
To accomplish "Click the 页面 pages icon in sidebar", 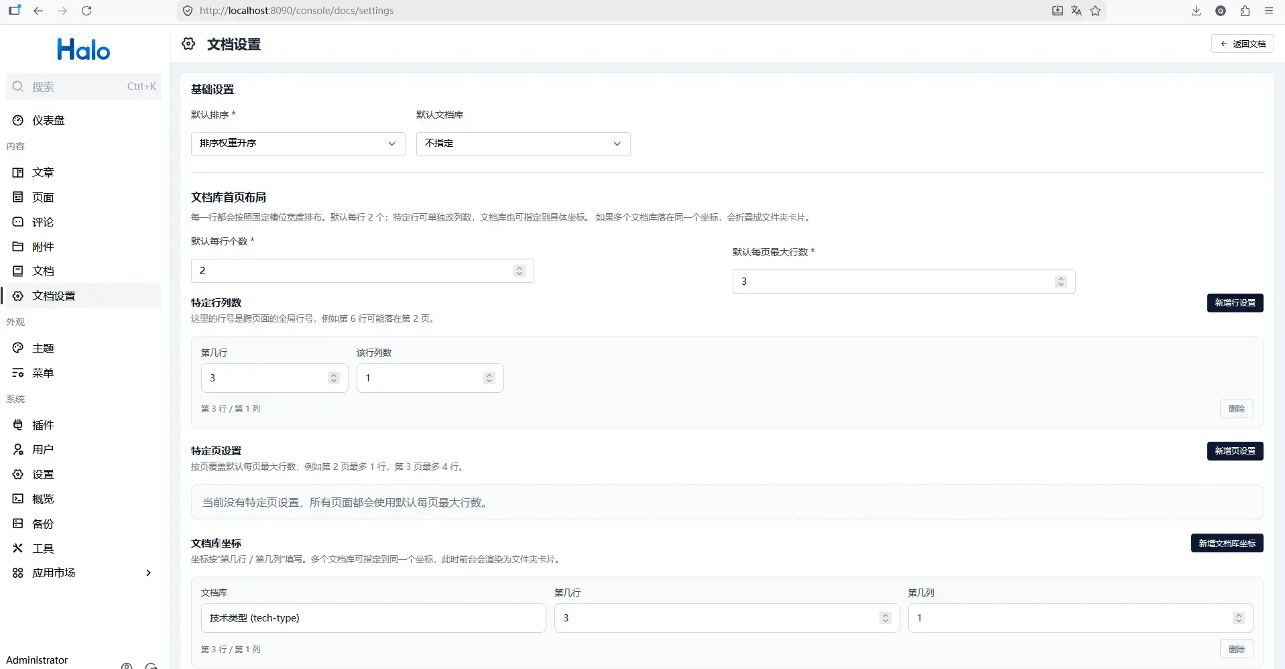I will click(x=18, y=197).
